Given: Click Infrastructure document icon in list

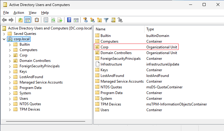Looking at the screenshot, I should (98, 64).
